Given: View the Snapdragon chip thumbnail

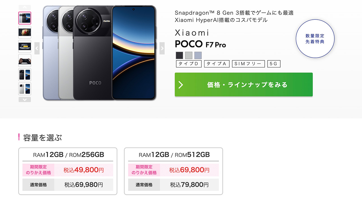Looking at the screenshot, I should click(25, 32).
